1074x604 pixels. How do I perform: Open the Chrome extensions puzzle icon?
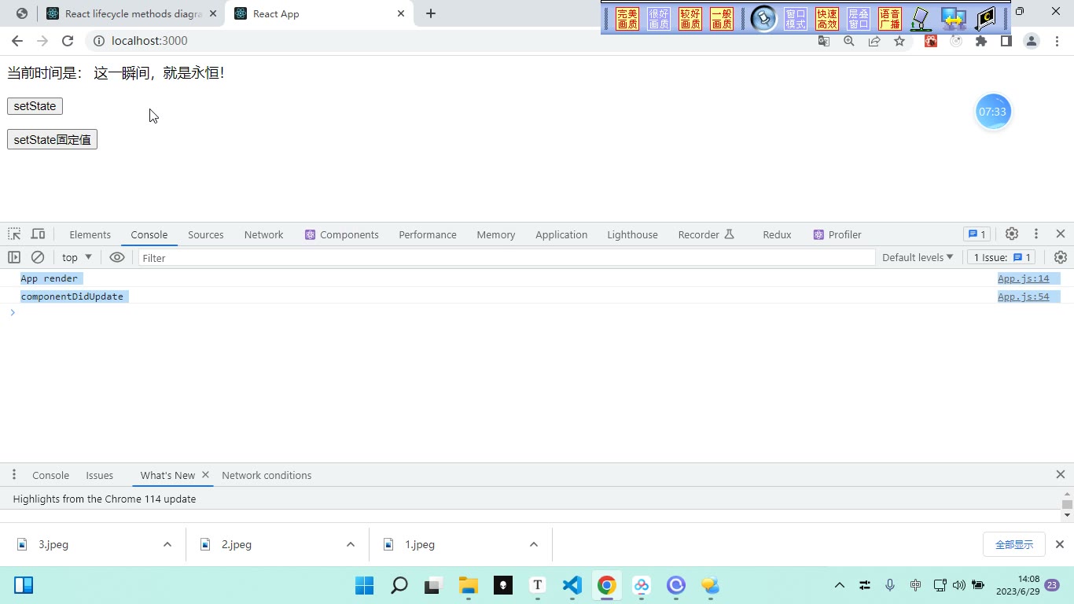981,41
